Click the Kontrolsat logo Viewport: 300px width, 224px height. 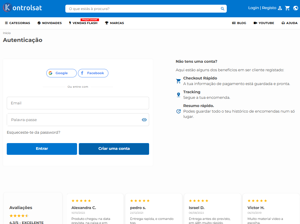point(23,8)
